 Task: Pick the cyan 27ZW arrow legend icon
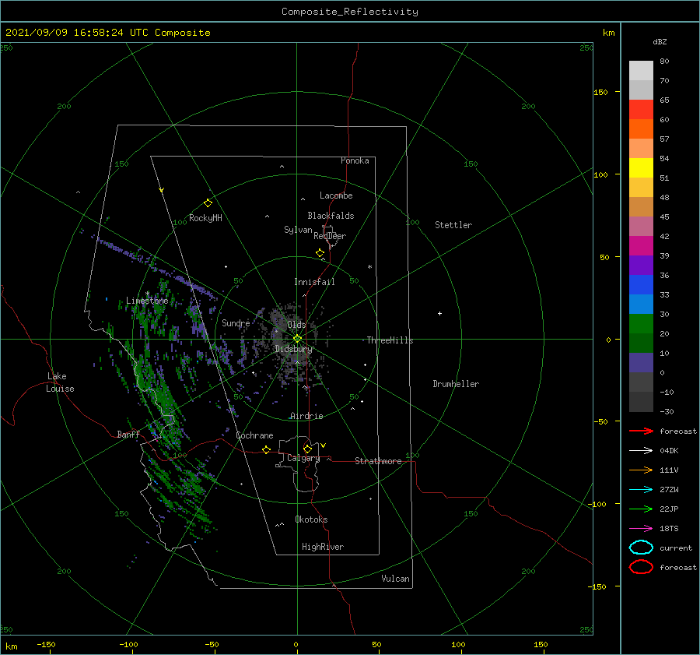[x=641, y=490]
